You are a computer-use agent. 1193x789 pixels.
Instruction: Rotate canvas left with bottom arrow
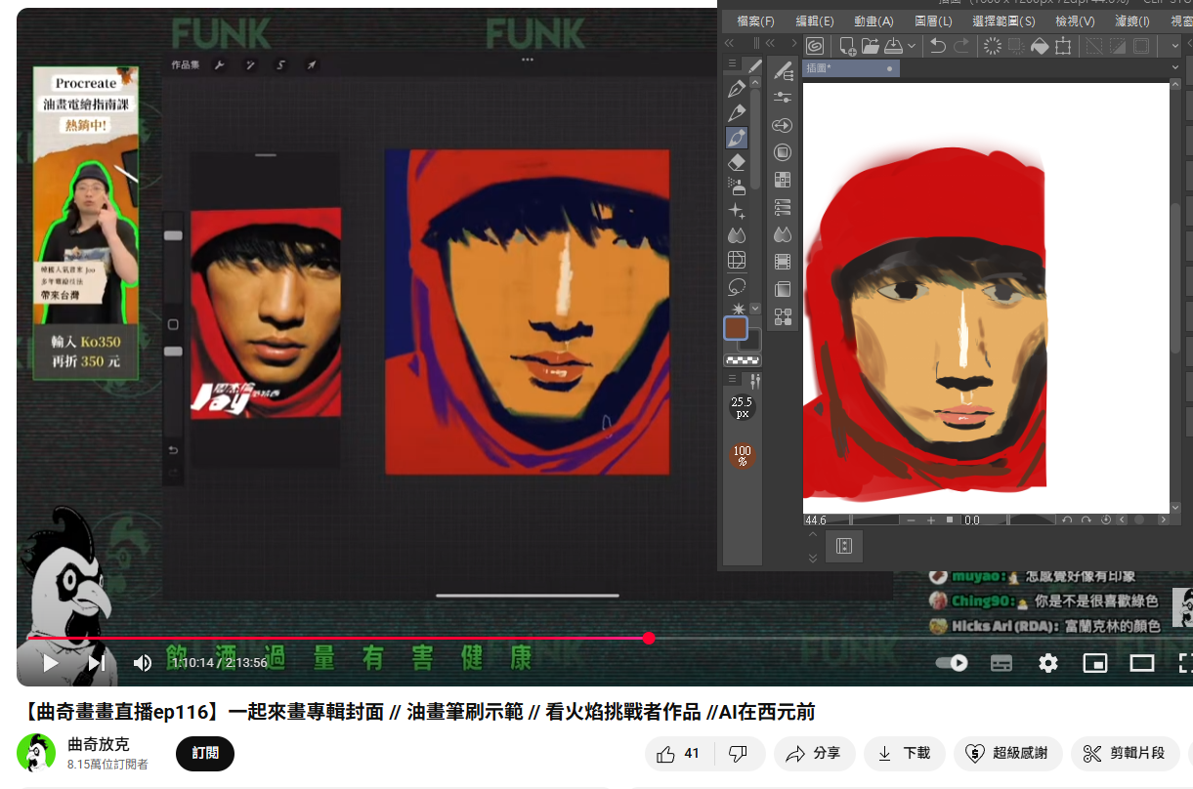point(1068,520)
